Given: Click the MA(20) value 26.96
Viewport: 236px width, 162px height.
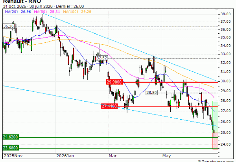Looking at the screenshot, I should pyautogui.click(x=26, y=12).
